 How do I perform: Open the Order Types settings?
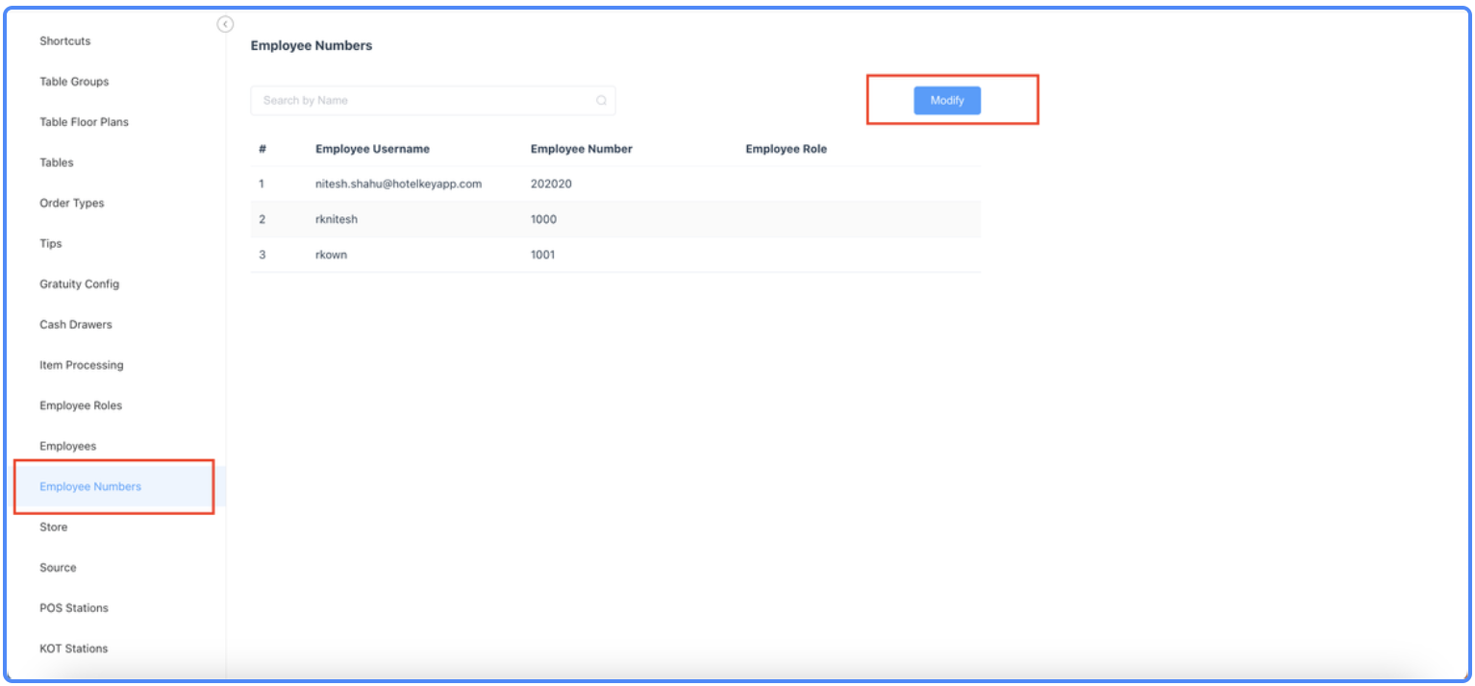(71, 203)
